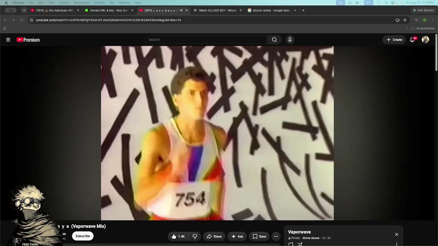Close the Sky Sanctuary tab
The image size is (438, 246).
(78, 10)
